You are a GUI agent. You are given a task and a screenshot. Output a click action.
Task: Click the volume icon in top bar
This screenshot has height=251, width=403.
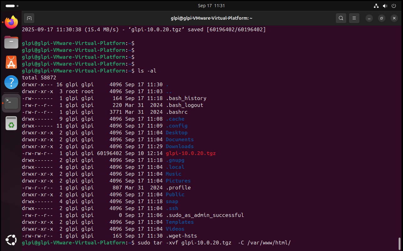(385, 6)
